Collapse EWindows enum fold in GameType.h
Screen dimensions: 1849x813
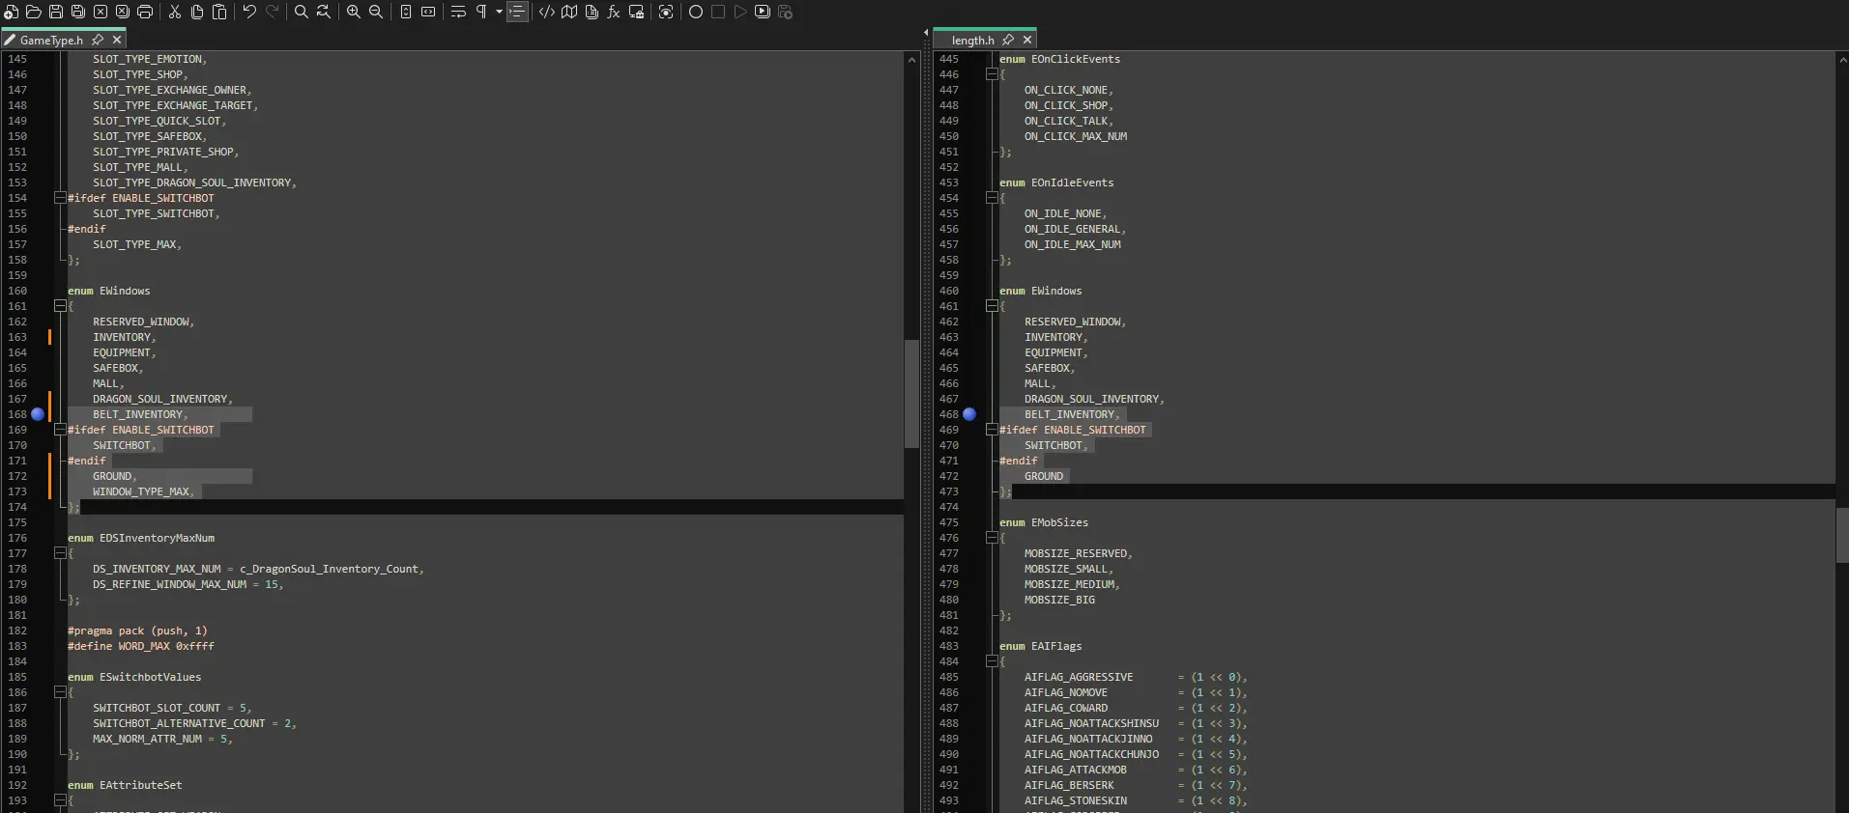pyautogui.click(x=60, y=306)
